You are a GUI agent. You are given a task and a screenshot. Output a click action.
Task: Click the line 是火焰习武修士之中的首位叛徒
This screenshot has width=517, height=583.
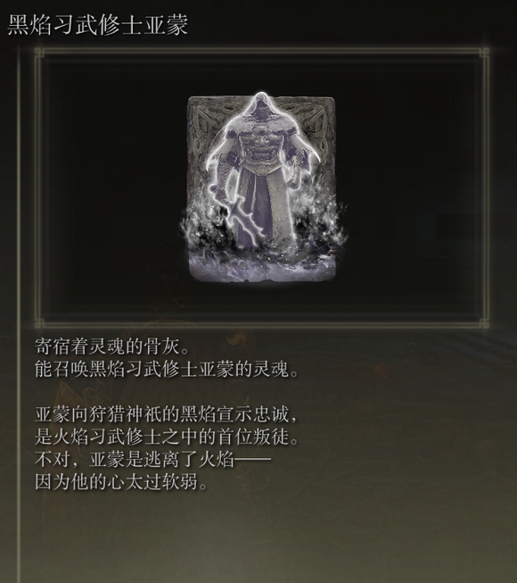coord(167,437)
